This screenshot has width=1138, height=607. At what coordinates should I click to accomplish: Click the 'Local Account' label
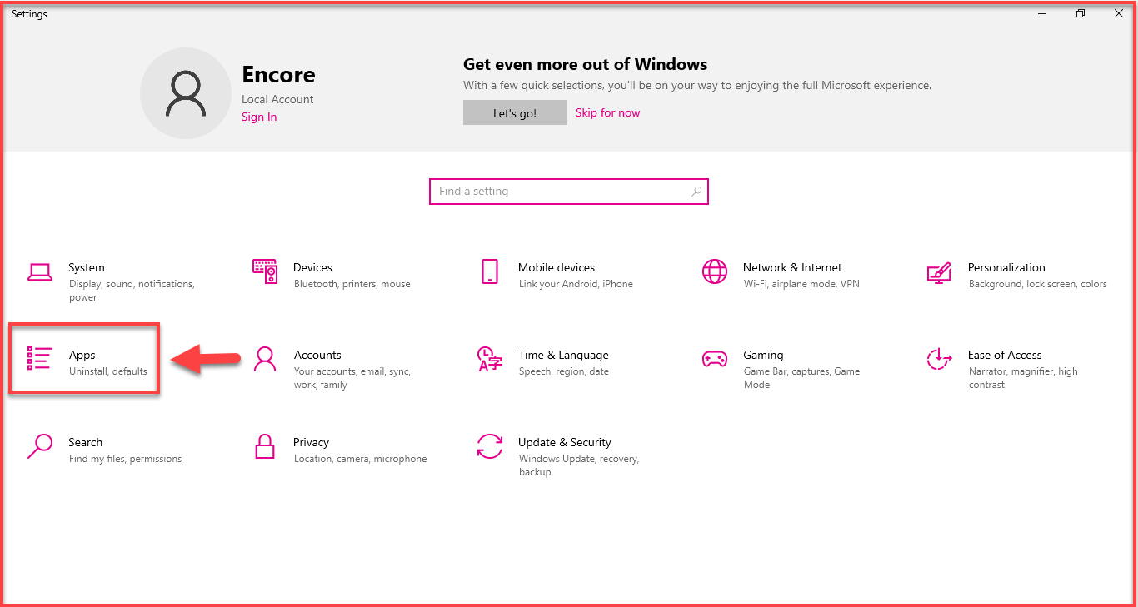[x=277, y=99]
